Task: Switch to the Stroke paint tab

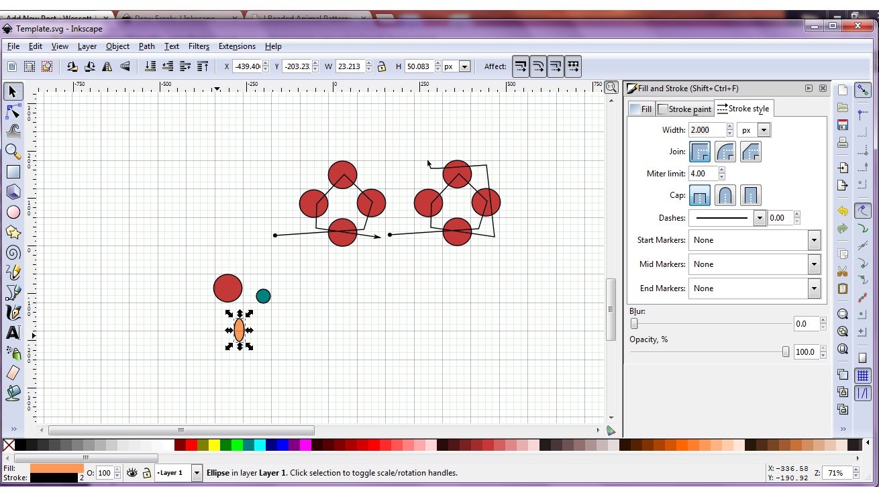Action: coord(684,109)
